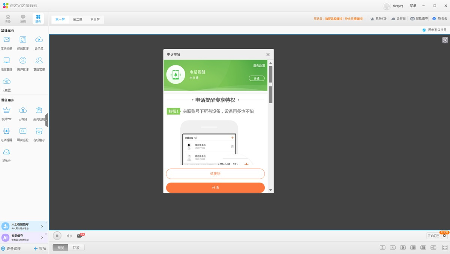Switch to the 第二屏 tab
The height and width of the screenshot is (254, 450).
78,20
